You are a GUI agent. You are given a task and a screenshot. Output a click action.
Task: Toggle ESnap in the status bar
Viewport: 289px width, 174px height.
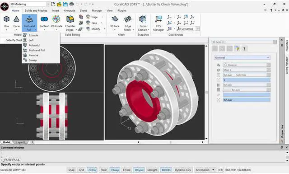coord(115,170)
